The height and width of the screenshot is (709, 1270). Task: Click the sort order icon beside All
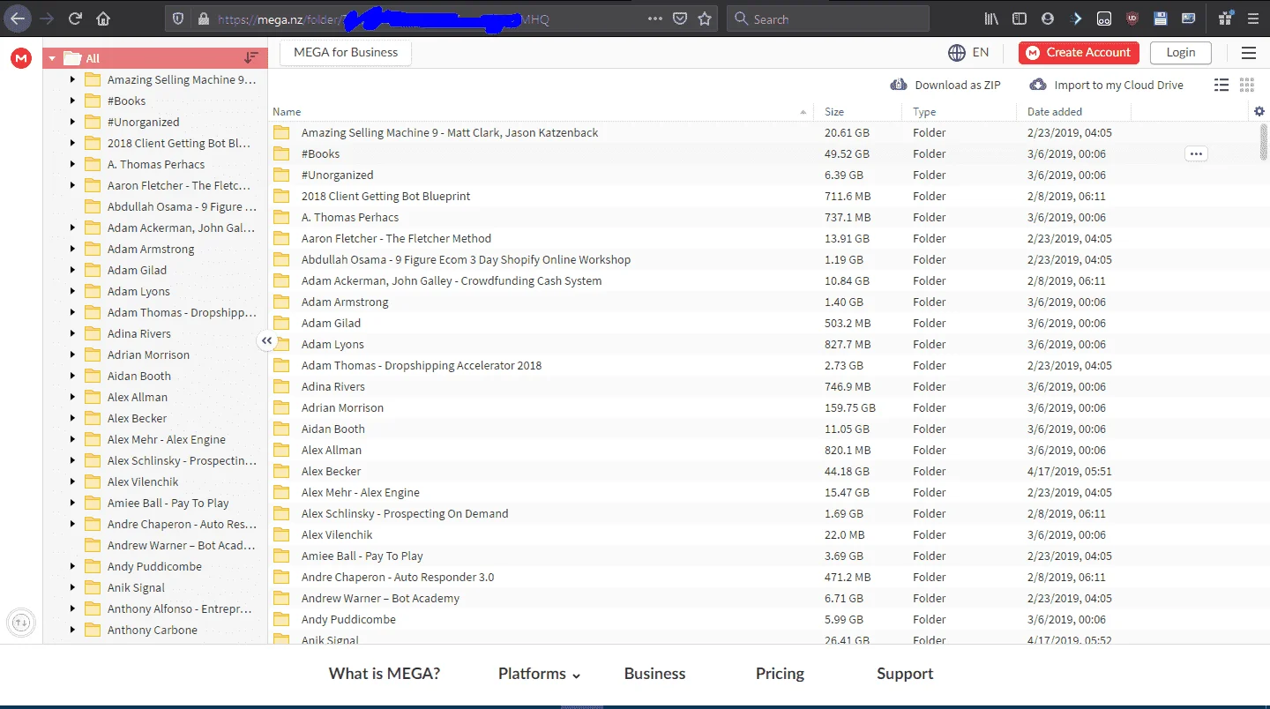251,58
